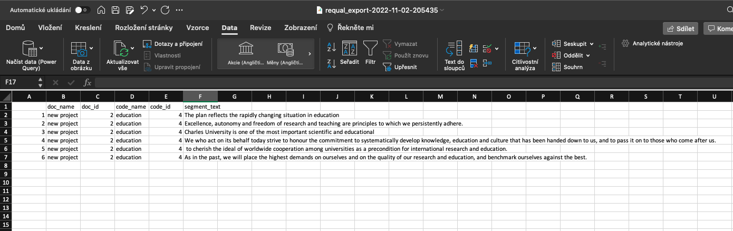This screenshot has width=733, height=231.
Task: Expand the Data Validation dropdown arrow
Action: (x=497, y=49)
